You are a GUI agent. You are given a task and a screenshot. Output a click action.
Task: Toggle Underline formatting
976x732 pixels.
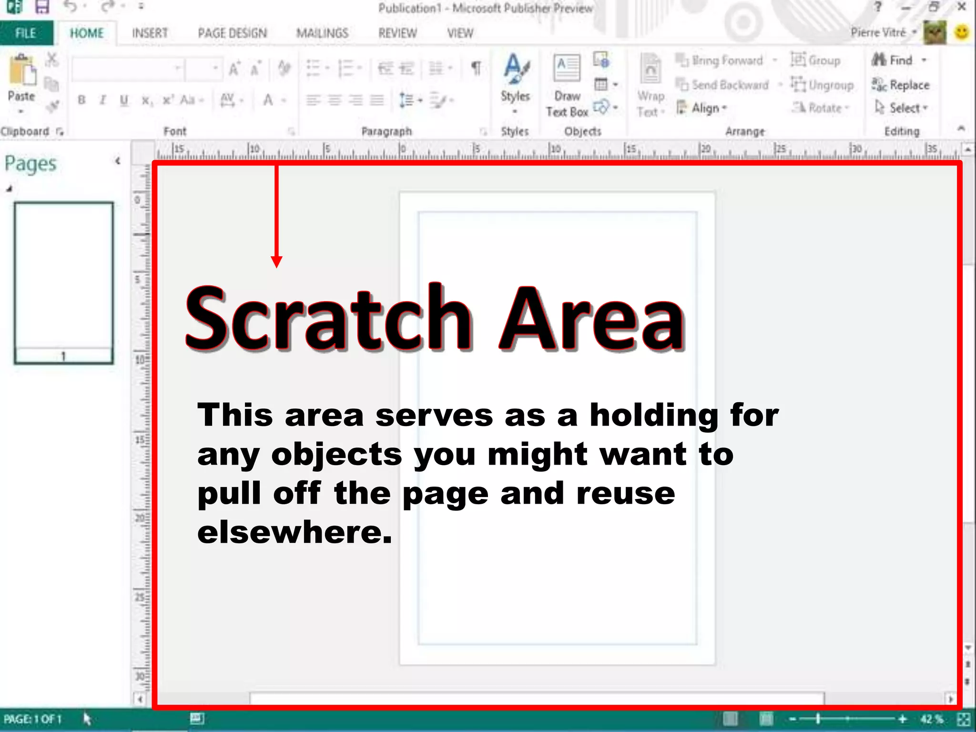[124, 100]
